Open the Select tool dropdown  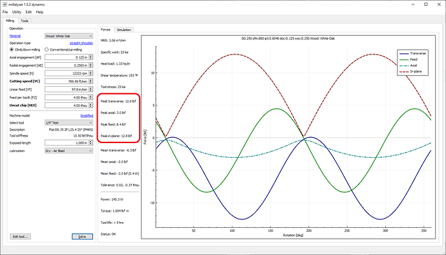point(69,123)
